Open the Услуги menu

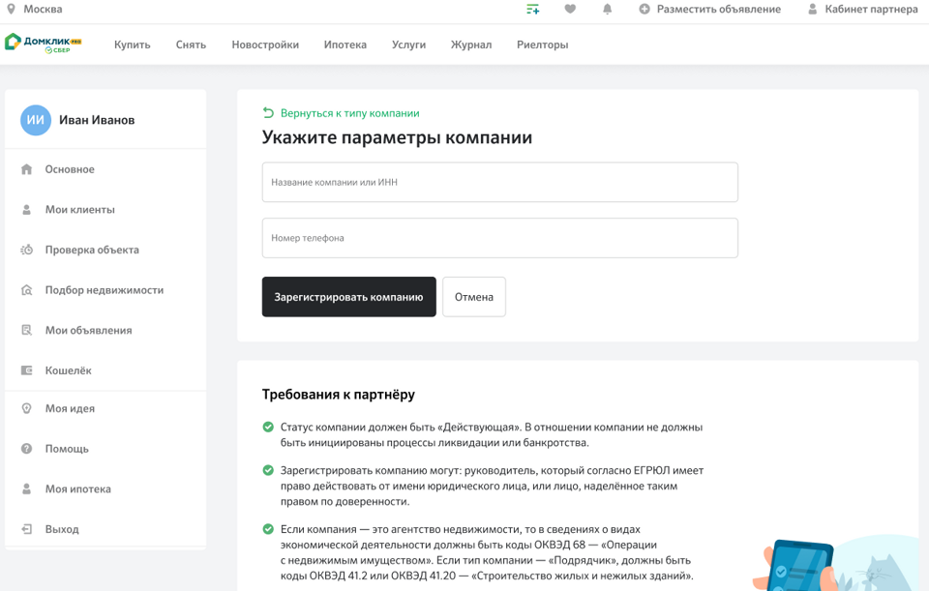point(408,44)
